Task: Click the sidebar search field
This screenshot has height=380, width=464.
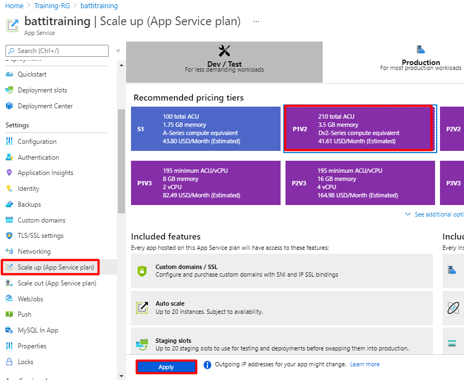Action: pos(57,51)
